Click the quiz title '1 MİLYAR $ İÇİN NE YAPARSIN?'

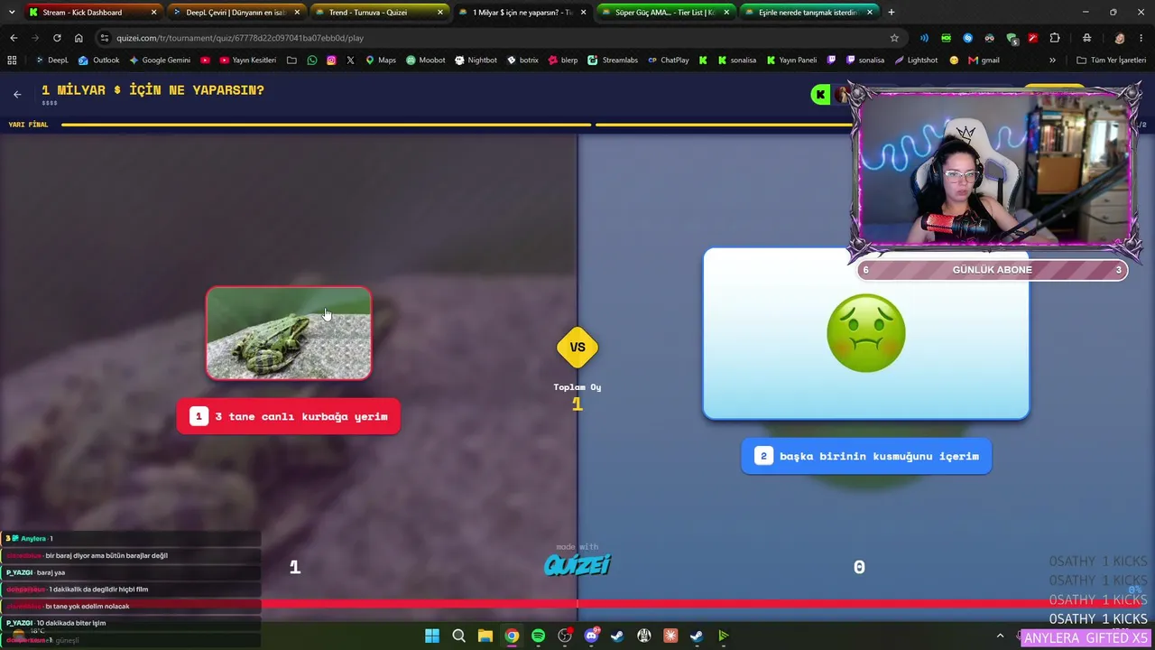[152, 90]
